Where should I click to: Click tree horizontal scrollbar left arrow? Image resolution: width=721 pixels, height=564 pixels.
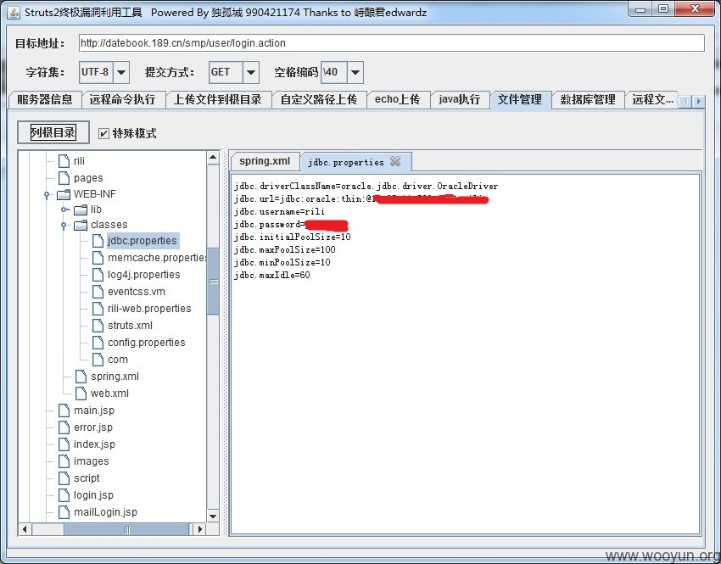(x=25, y=529)
